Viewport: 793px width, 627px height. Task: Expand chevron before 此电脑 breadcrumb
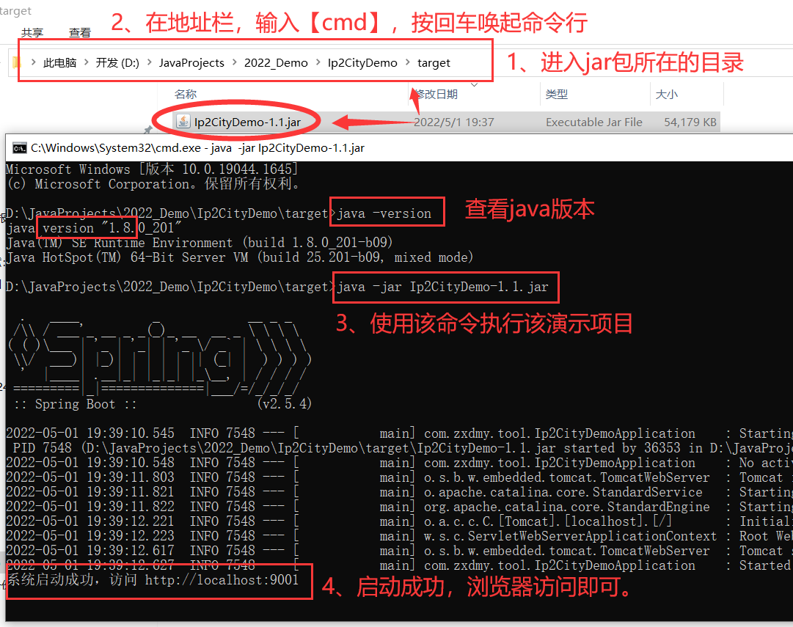pos(34,62)
